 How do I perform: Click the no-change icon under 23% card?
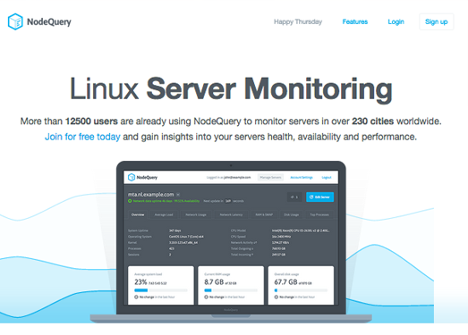(x=136, y=297)
